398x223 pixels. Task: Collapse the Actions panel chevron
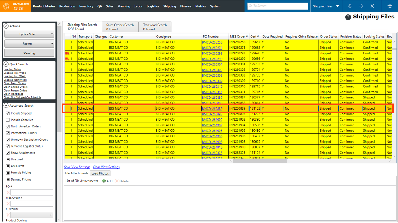(x=6, y=26)
